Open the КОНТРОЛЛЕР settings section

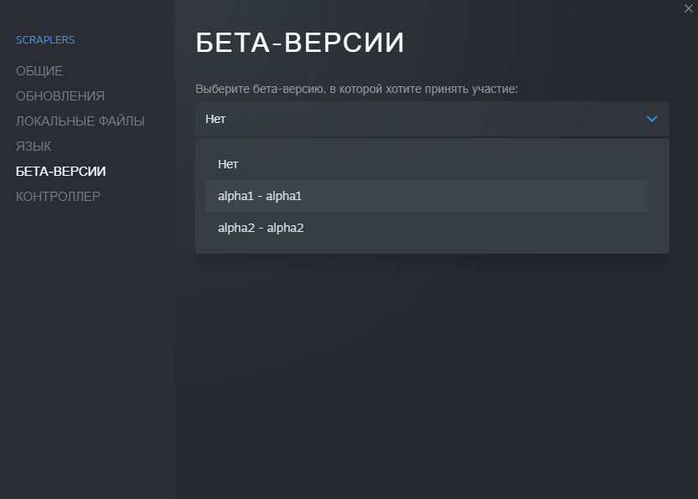(x=58, y=197)
